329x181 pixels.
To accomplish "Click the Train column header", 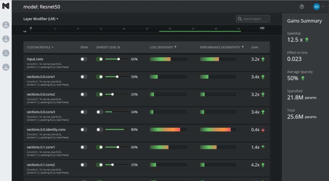I will click(84, 47).
